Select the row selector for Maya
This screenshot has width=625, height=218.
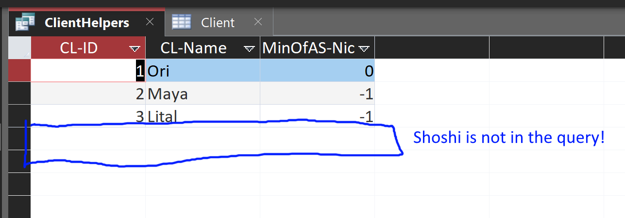click(19, 93)
